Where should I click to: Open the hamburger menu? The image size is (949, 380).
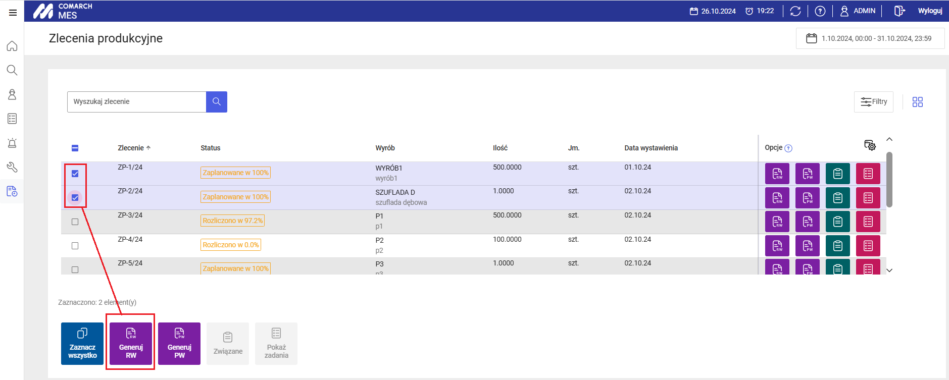tap(13, 13)
